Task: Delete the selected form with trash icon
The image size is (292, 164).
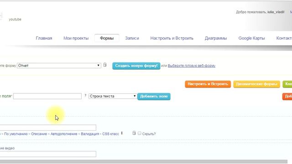Action: point(105,65)
